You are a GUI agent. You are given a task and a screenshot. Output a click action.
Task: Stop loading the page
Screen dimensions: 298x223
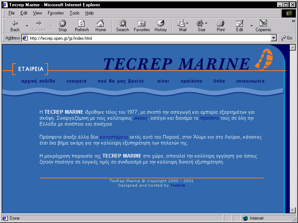pos(62,26)
